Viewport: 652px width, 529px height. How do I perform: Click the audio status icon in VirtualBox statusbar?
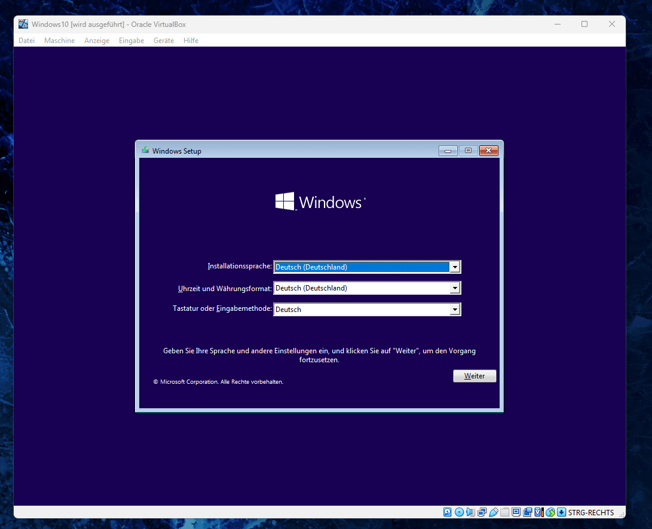tap(470, 512)
